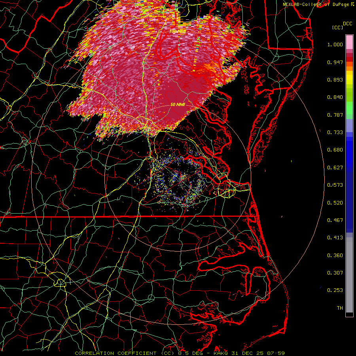
Task: Click the DCC label above the color scale
Action: (347, 24)
